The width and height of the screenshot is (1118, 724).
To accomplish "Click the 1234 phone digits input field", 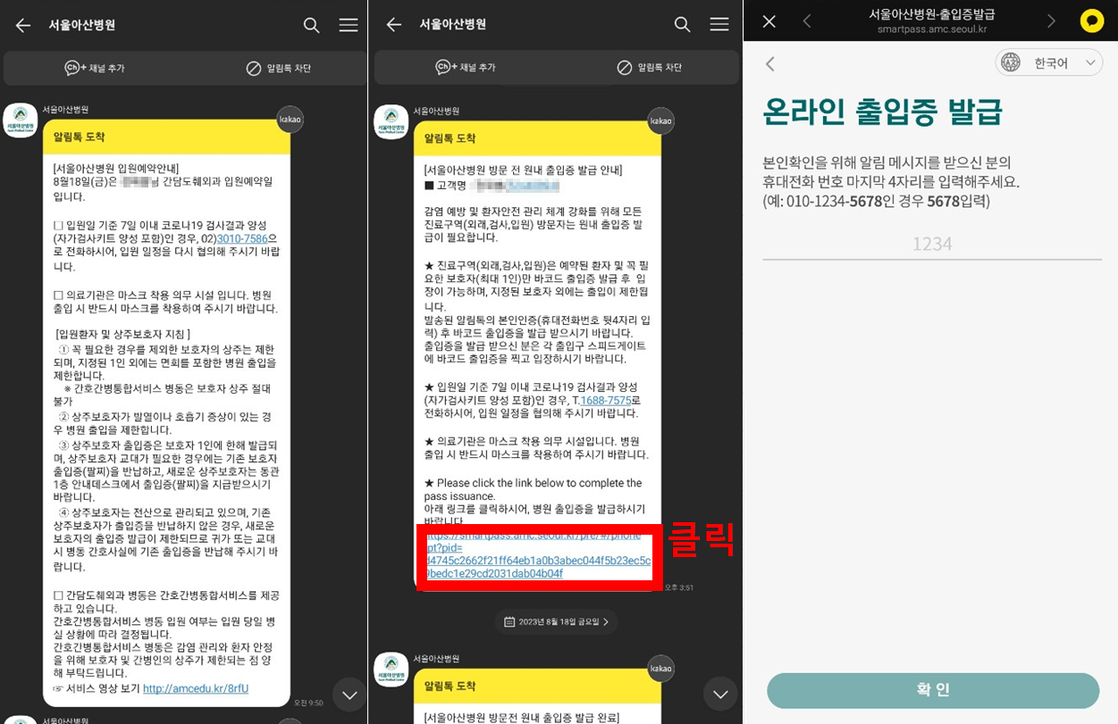I will [932, 243].
